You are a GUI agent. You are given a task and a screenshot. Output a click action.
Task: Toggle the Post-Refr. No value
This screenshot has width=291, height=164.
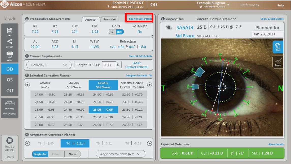(140, 32)
